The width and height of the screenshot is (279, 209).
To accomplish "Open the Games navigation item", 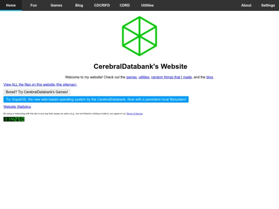I will pos(56,5).
